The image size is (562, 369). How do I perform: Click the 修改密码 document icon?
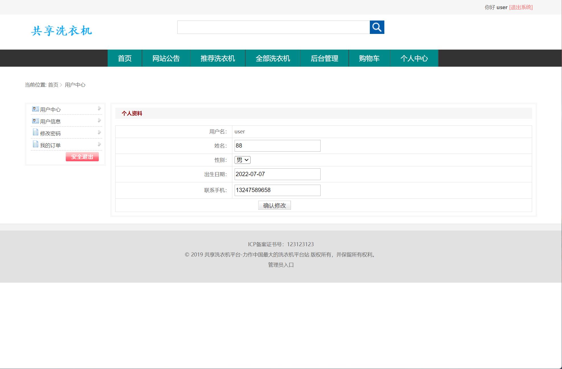coord(35,132)
